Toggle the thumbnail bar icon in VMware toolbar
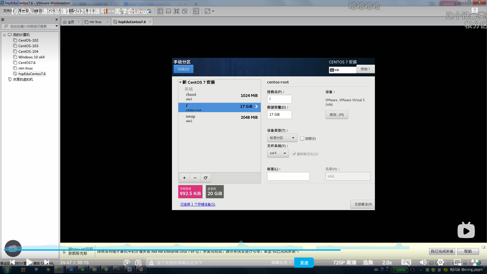Image resolution: width=487 pixels, height=274 pixels. 168,11
